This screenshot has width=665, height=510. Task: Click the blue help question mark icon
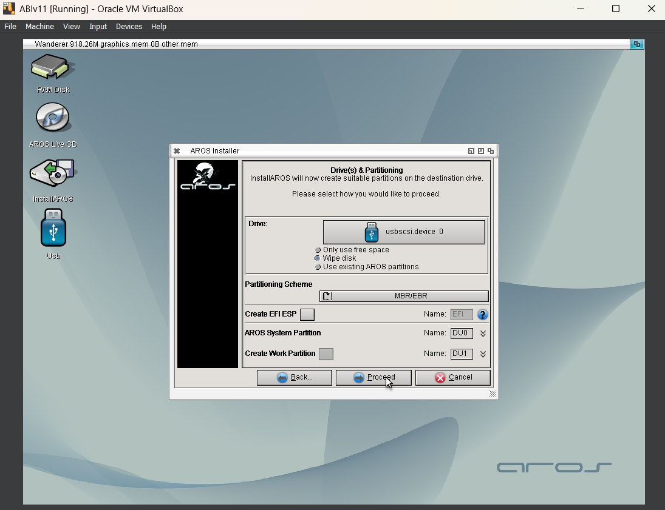point(482,315)
